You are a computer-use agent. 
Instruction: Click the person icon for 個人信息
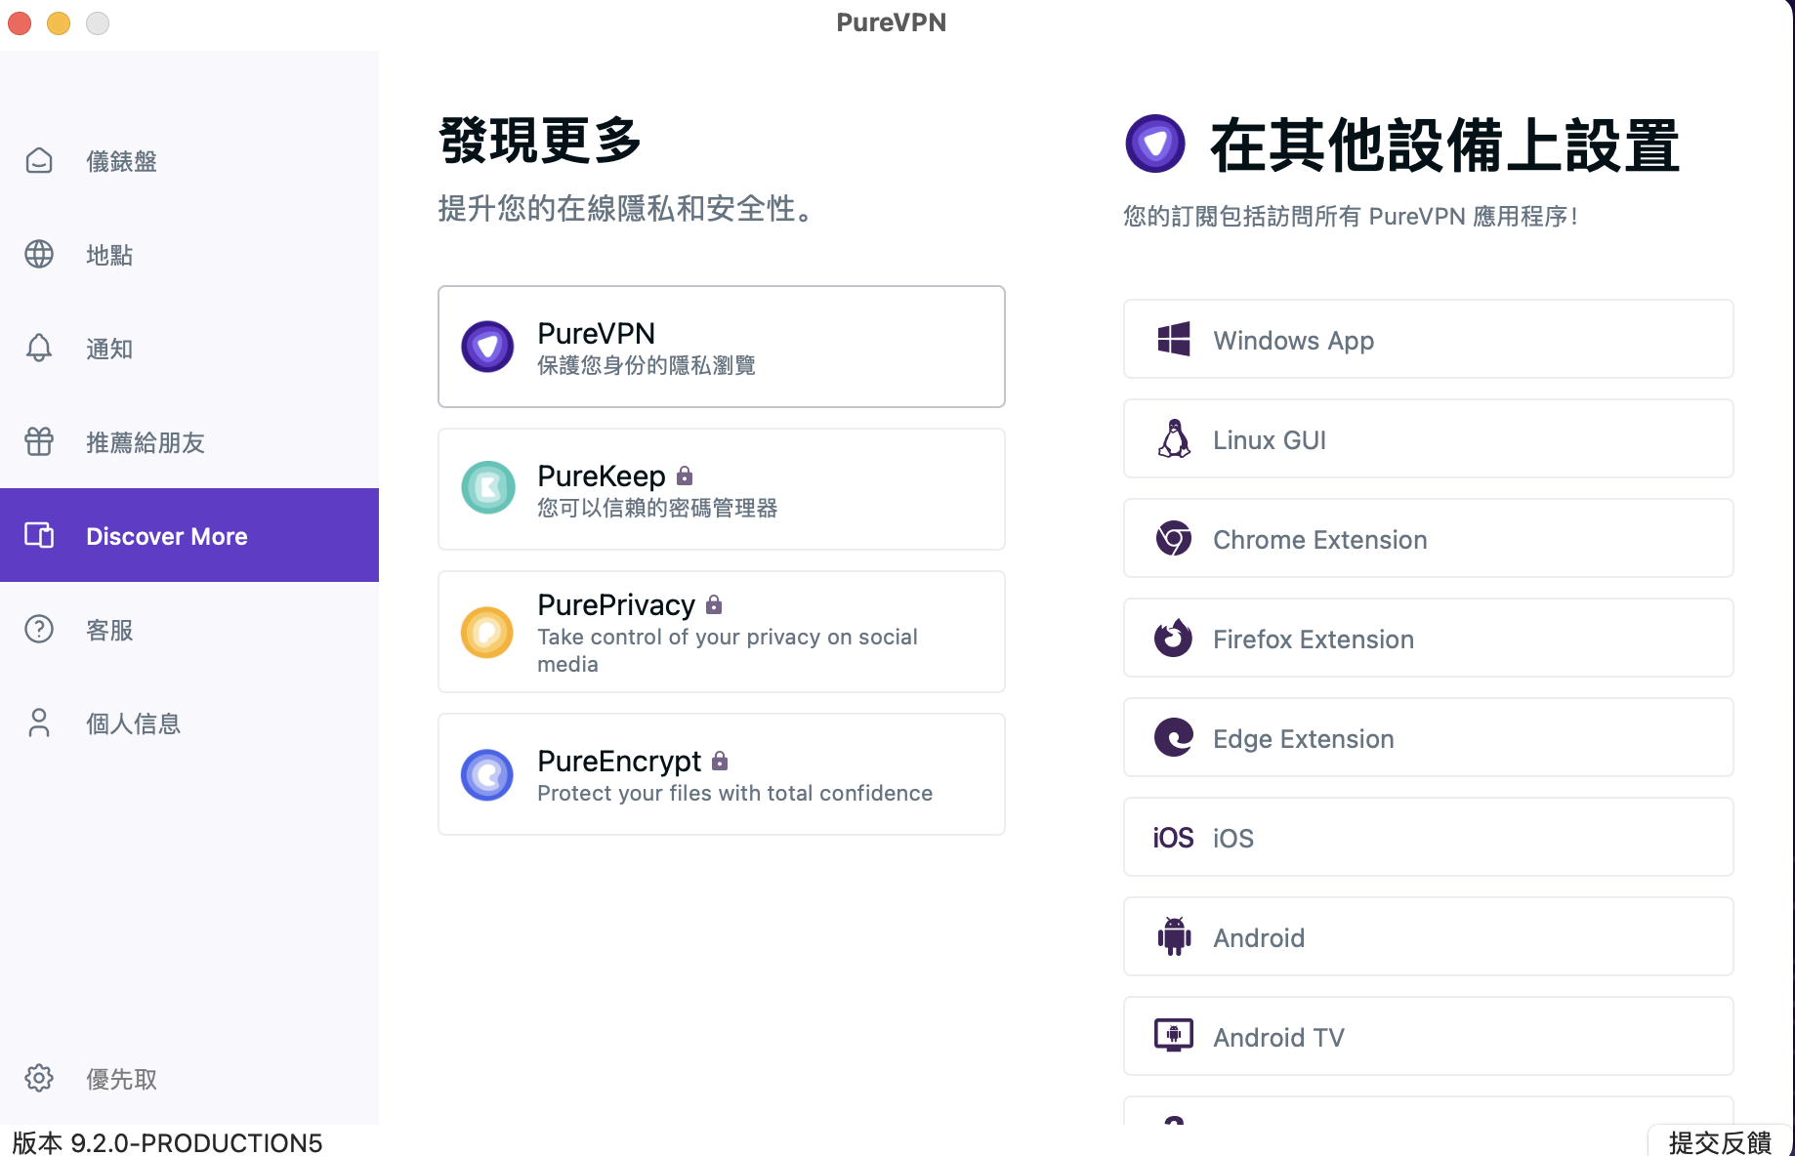(x=39, y=722)
